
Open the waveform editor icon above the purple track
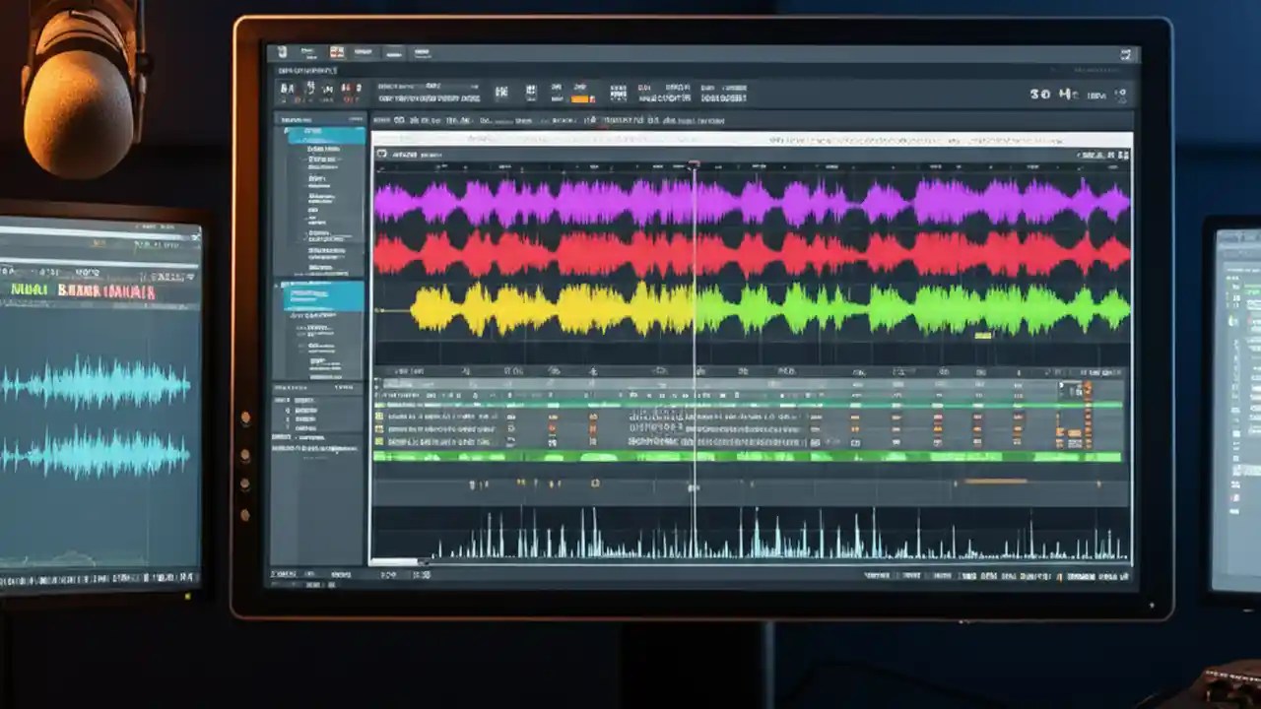coord(382,155)
